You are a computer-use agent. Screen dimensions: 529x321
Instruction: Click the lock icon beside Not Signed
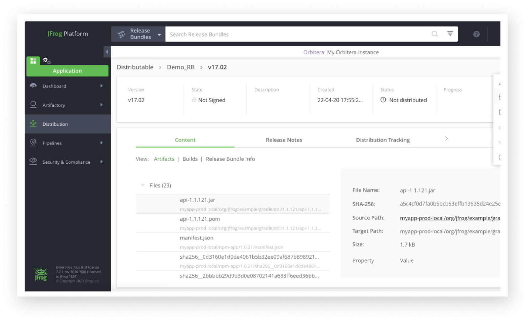pos(194,100)
